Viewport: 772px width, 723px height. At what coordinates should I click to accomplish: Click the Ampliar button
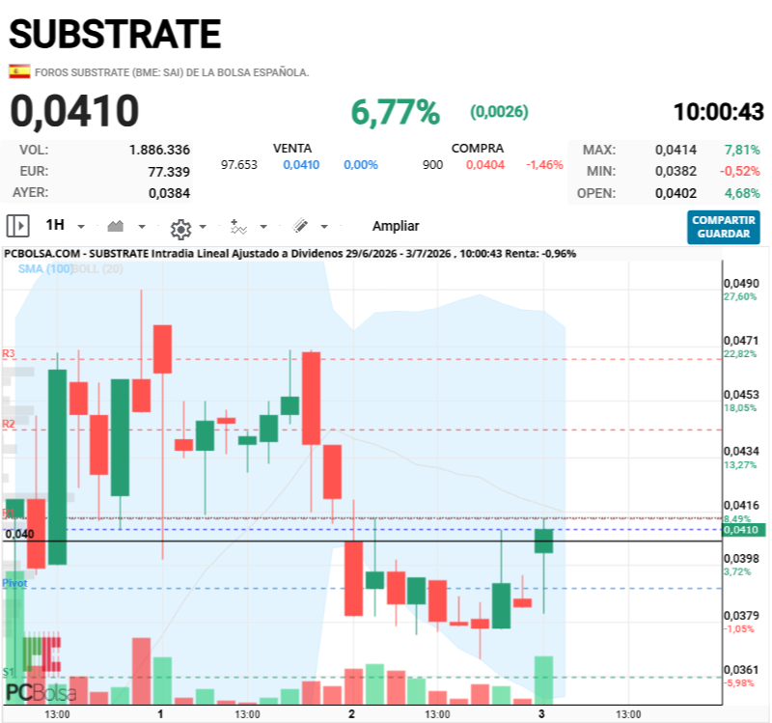click(396, 226)
